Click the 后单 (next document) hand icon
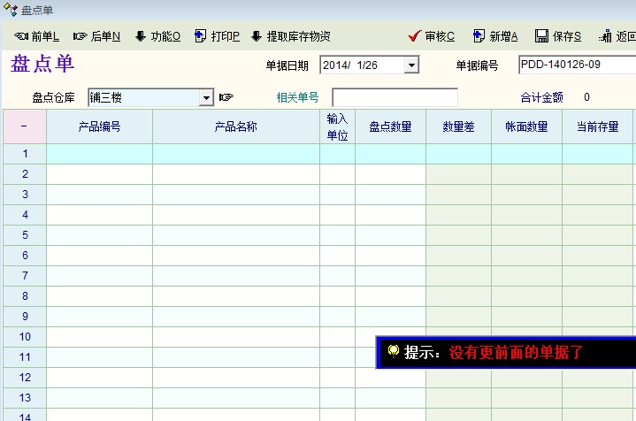Image resolution: width=636 pixels, height=421 pixels. pyautogui.click(x=80, y=36)
